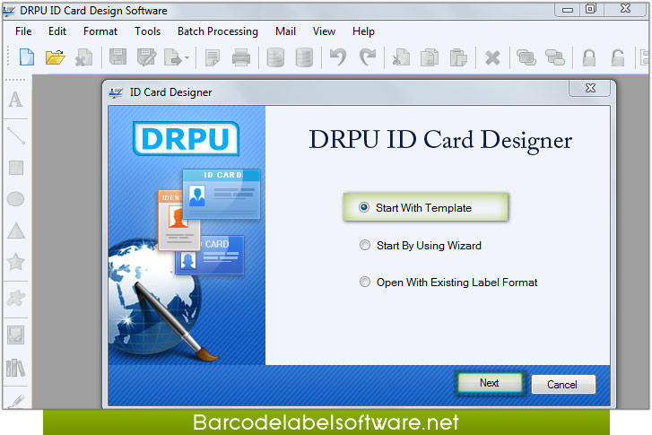
Task: Select the Picture insert tool
Action: click(16, 335)
